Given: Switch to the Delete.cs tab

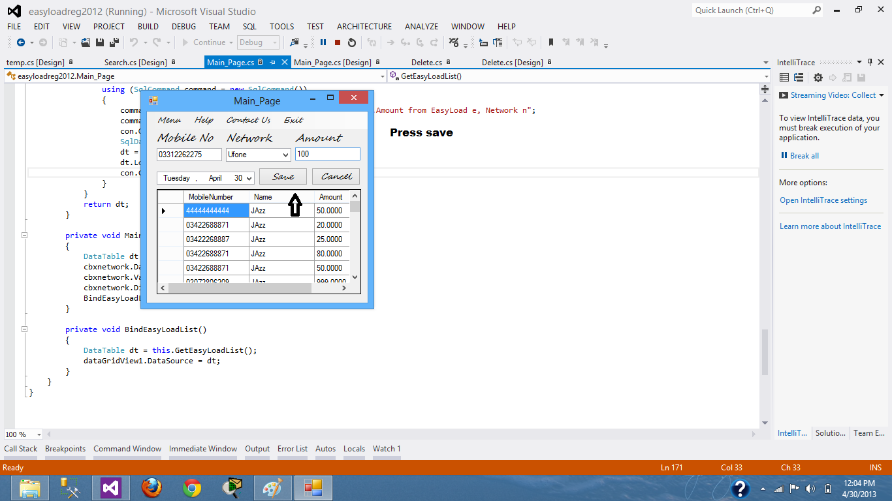Looking at the screenshot, I should point(426,63).
